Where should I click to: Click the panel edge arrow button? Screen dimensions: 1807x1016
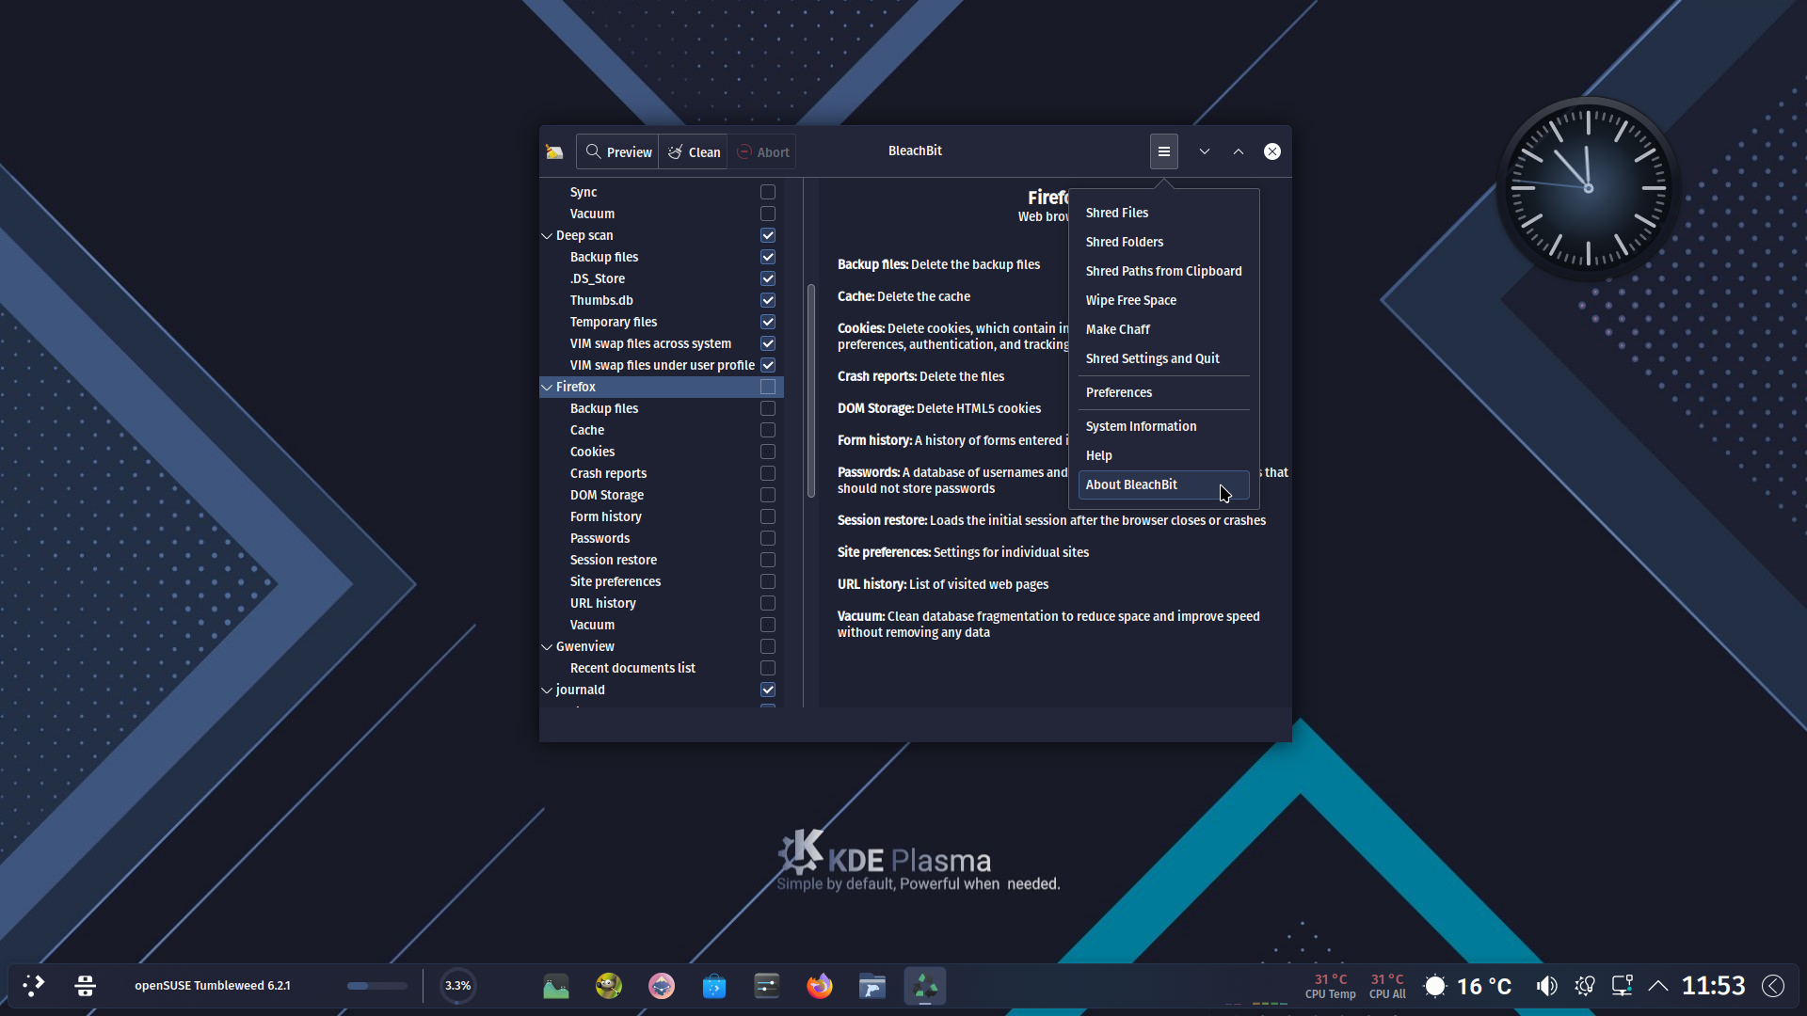[1773, 986]
